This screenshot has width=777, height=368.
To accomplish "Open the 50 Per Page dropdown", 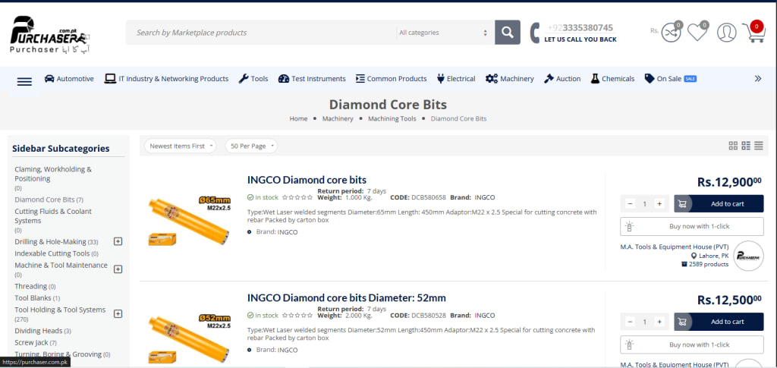I will click(x=251, y=146).
